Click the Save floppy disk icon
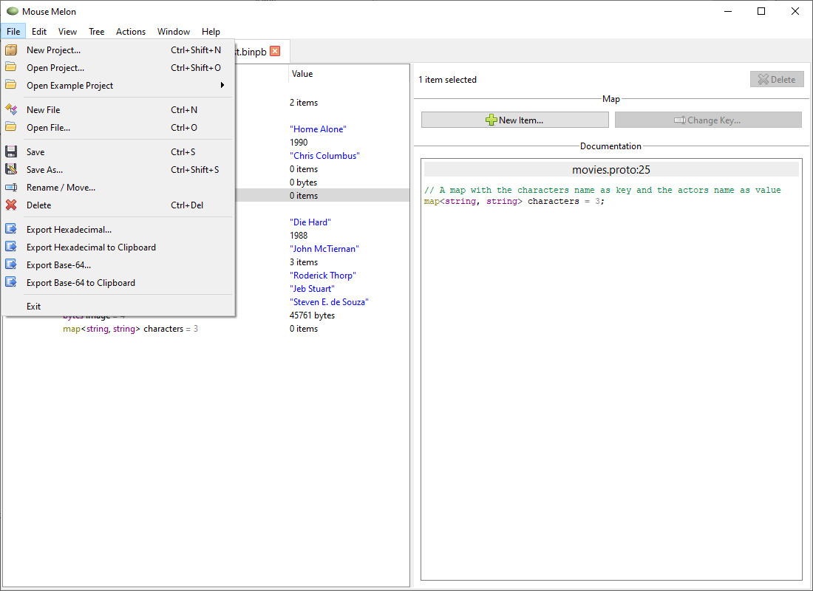 (11, 151)
